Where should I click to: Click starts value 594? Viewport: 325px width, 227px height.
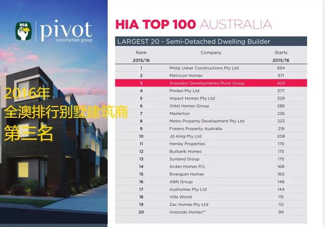[x=281, y=68]
